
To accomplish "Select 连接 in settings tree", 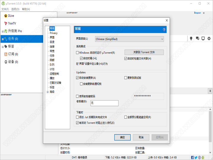I will pos(52,47).
